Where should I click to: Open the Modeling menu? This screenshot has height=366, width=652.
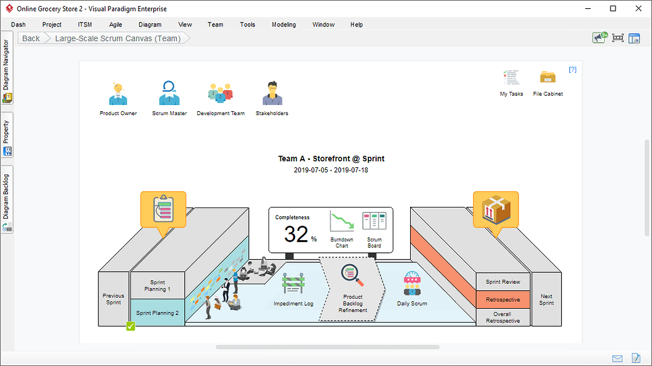click(x=283, y=25)
